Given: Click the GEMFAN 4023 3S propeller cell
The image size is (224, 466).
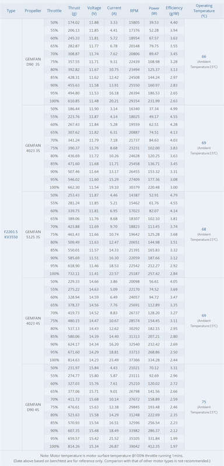Looking at the screenshot, I should point(33,148).
